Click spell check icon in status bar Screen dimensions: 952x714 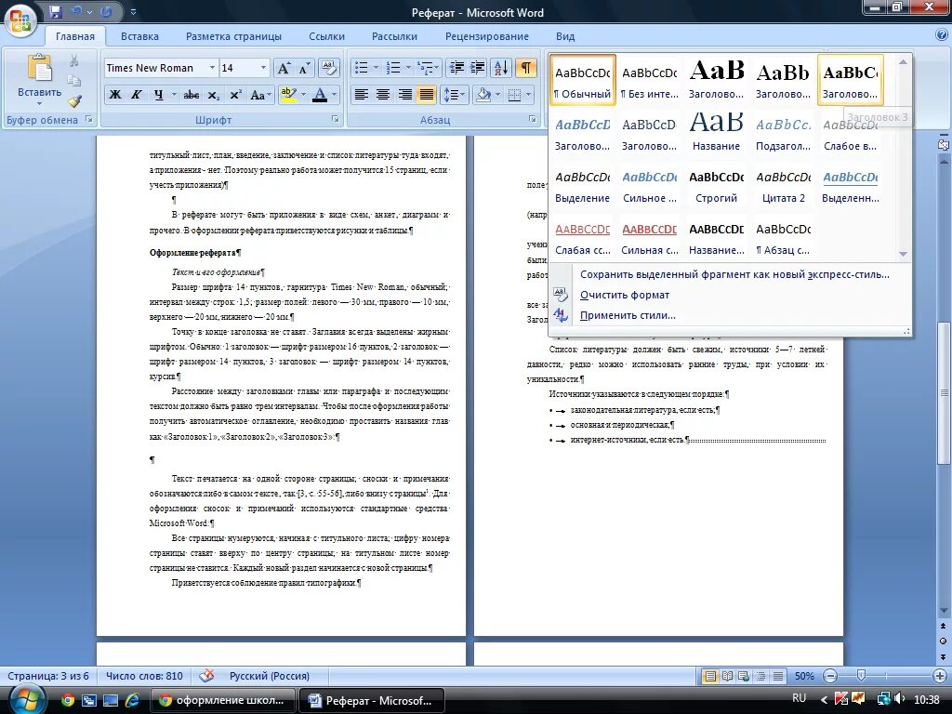click(206, 676)
